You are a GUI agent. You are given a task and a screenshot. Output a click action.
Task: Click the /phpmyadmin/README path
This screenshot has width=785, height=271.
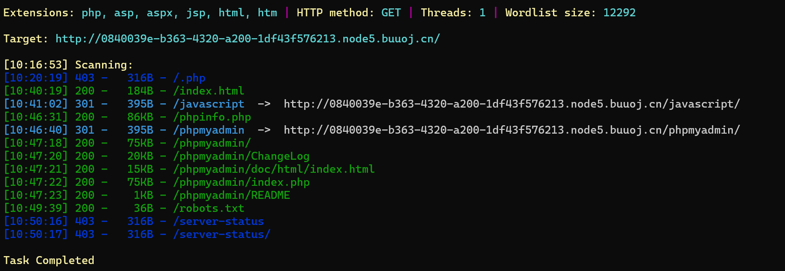point(232,195)
